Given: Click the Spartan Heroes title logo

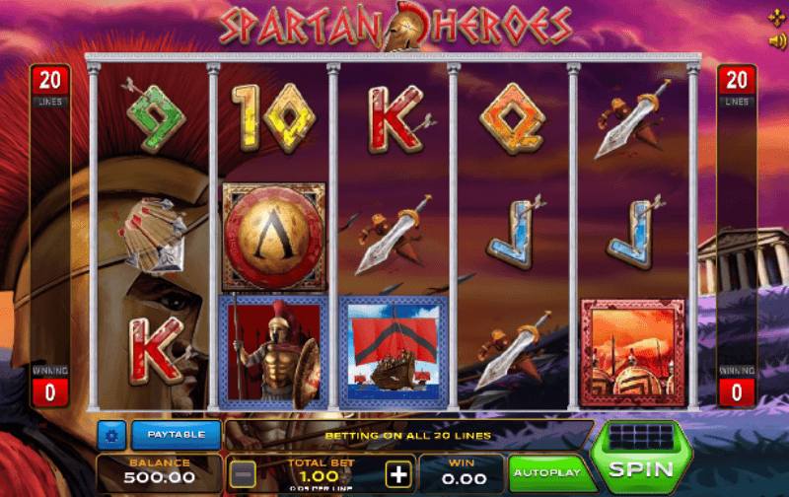Looking at the screenshot, I should pyautogui.click(x=396, y=27).
